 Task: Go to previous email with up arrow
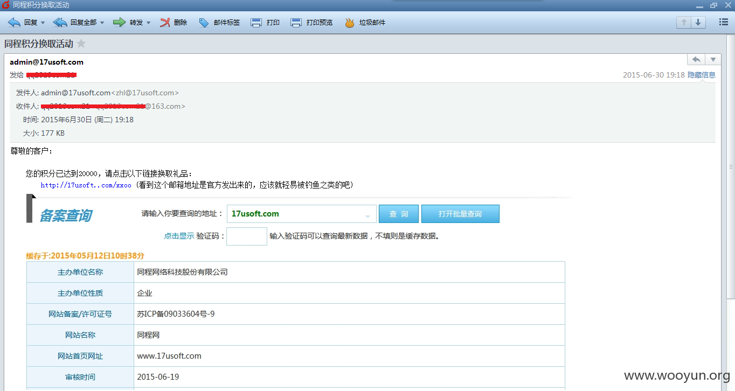684,22
